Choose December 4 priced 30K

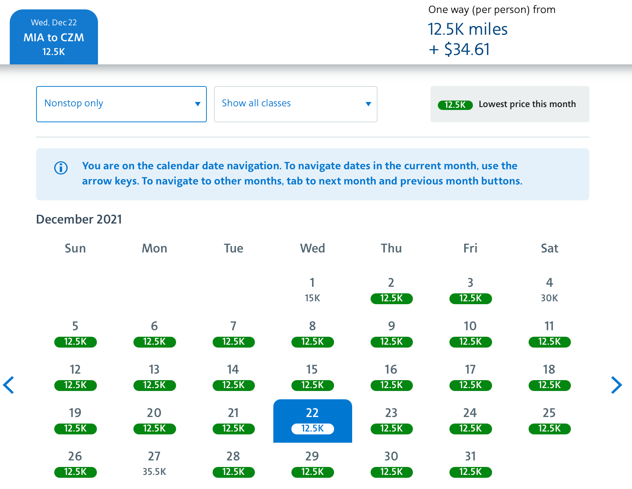pyautogui.click(x=549, y=290)
